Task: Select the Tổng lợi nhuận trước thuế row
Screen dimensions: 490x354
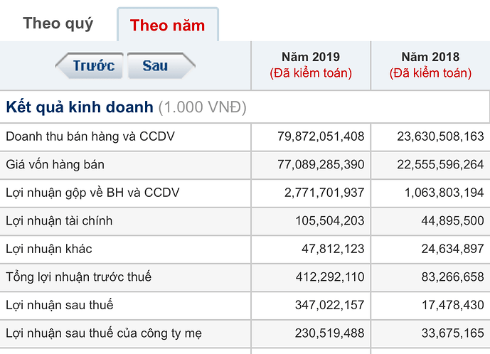Action: click(x=79, y=277)
